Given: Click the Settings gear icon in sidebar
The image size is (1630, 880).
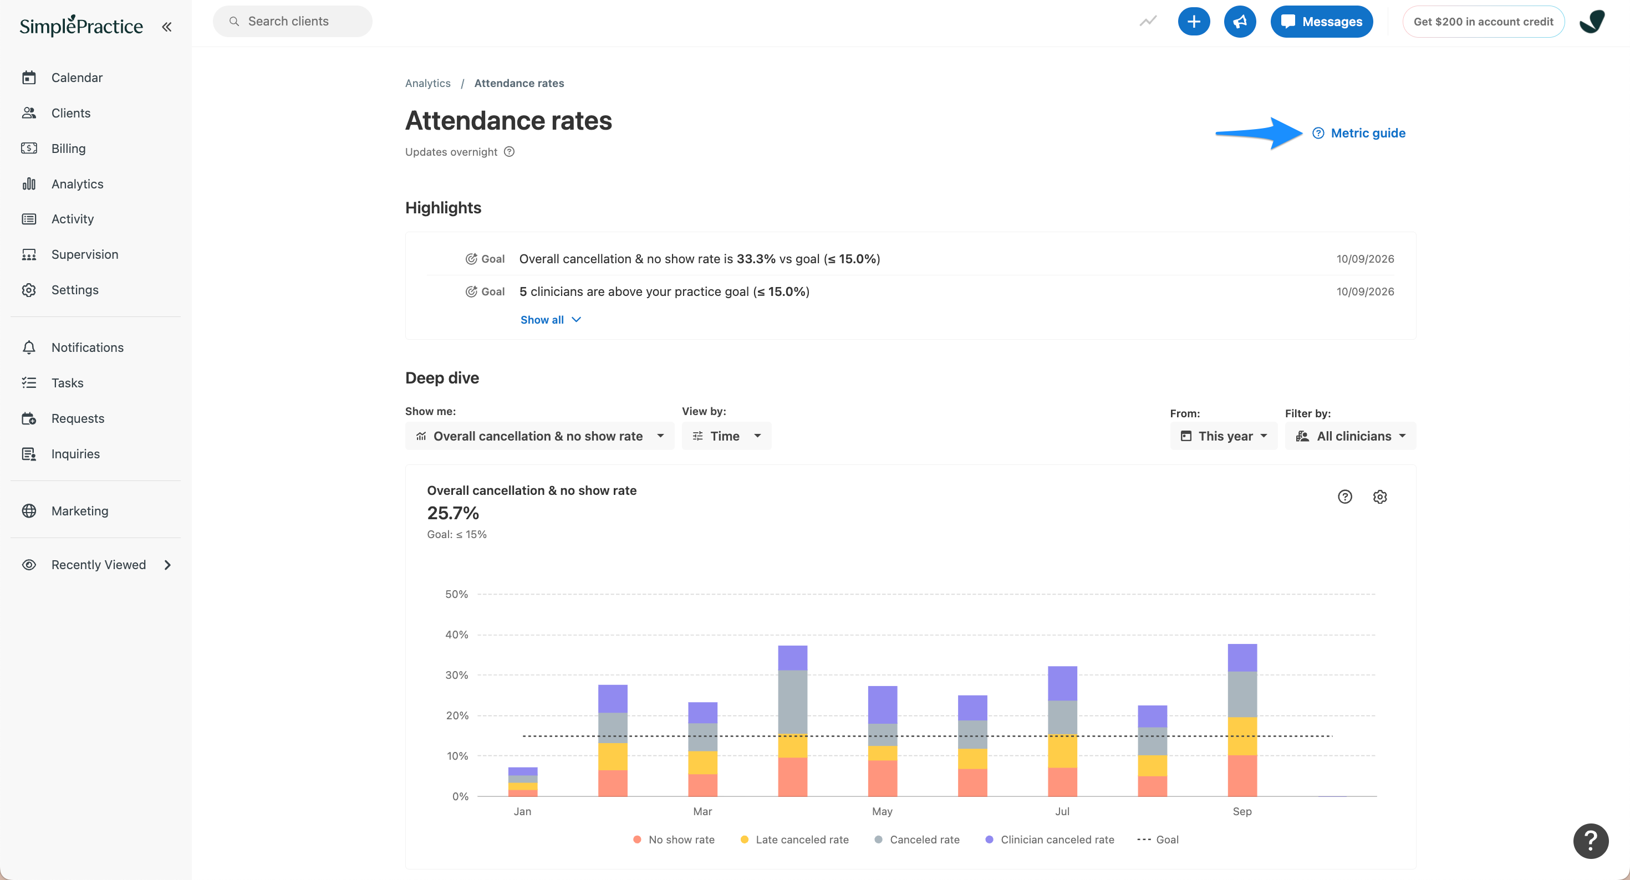Looking at the screenshot, I should (29, 290).
